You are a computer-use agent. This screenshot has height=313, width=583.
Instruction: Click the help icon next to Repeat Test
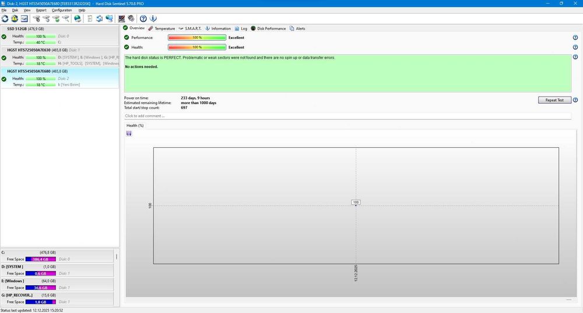(x=575, y=100)
